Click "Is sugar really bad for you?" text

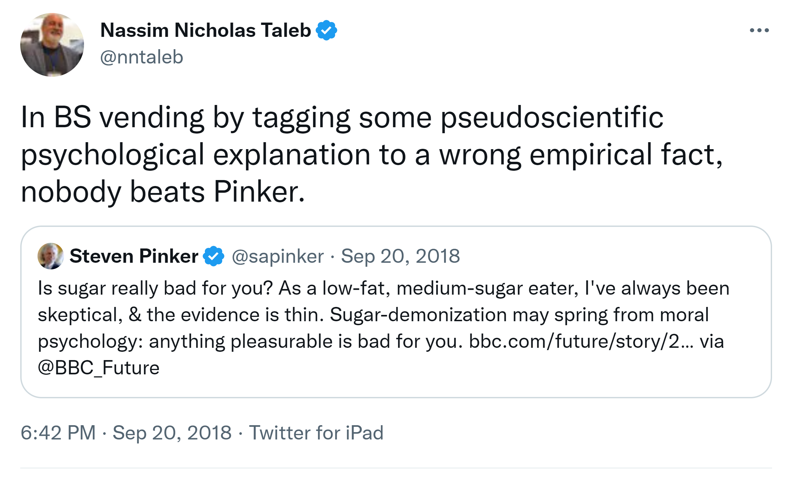pyautogui.click(x=155, y=288)
